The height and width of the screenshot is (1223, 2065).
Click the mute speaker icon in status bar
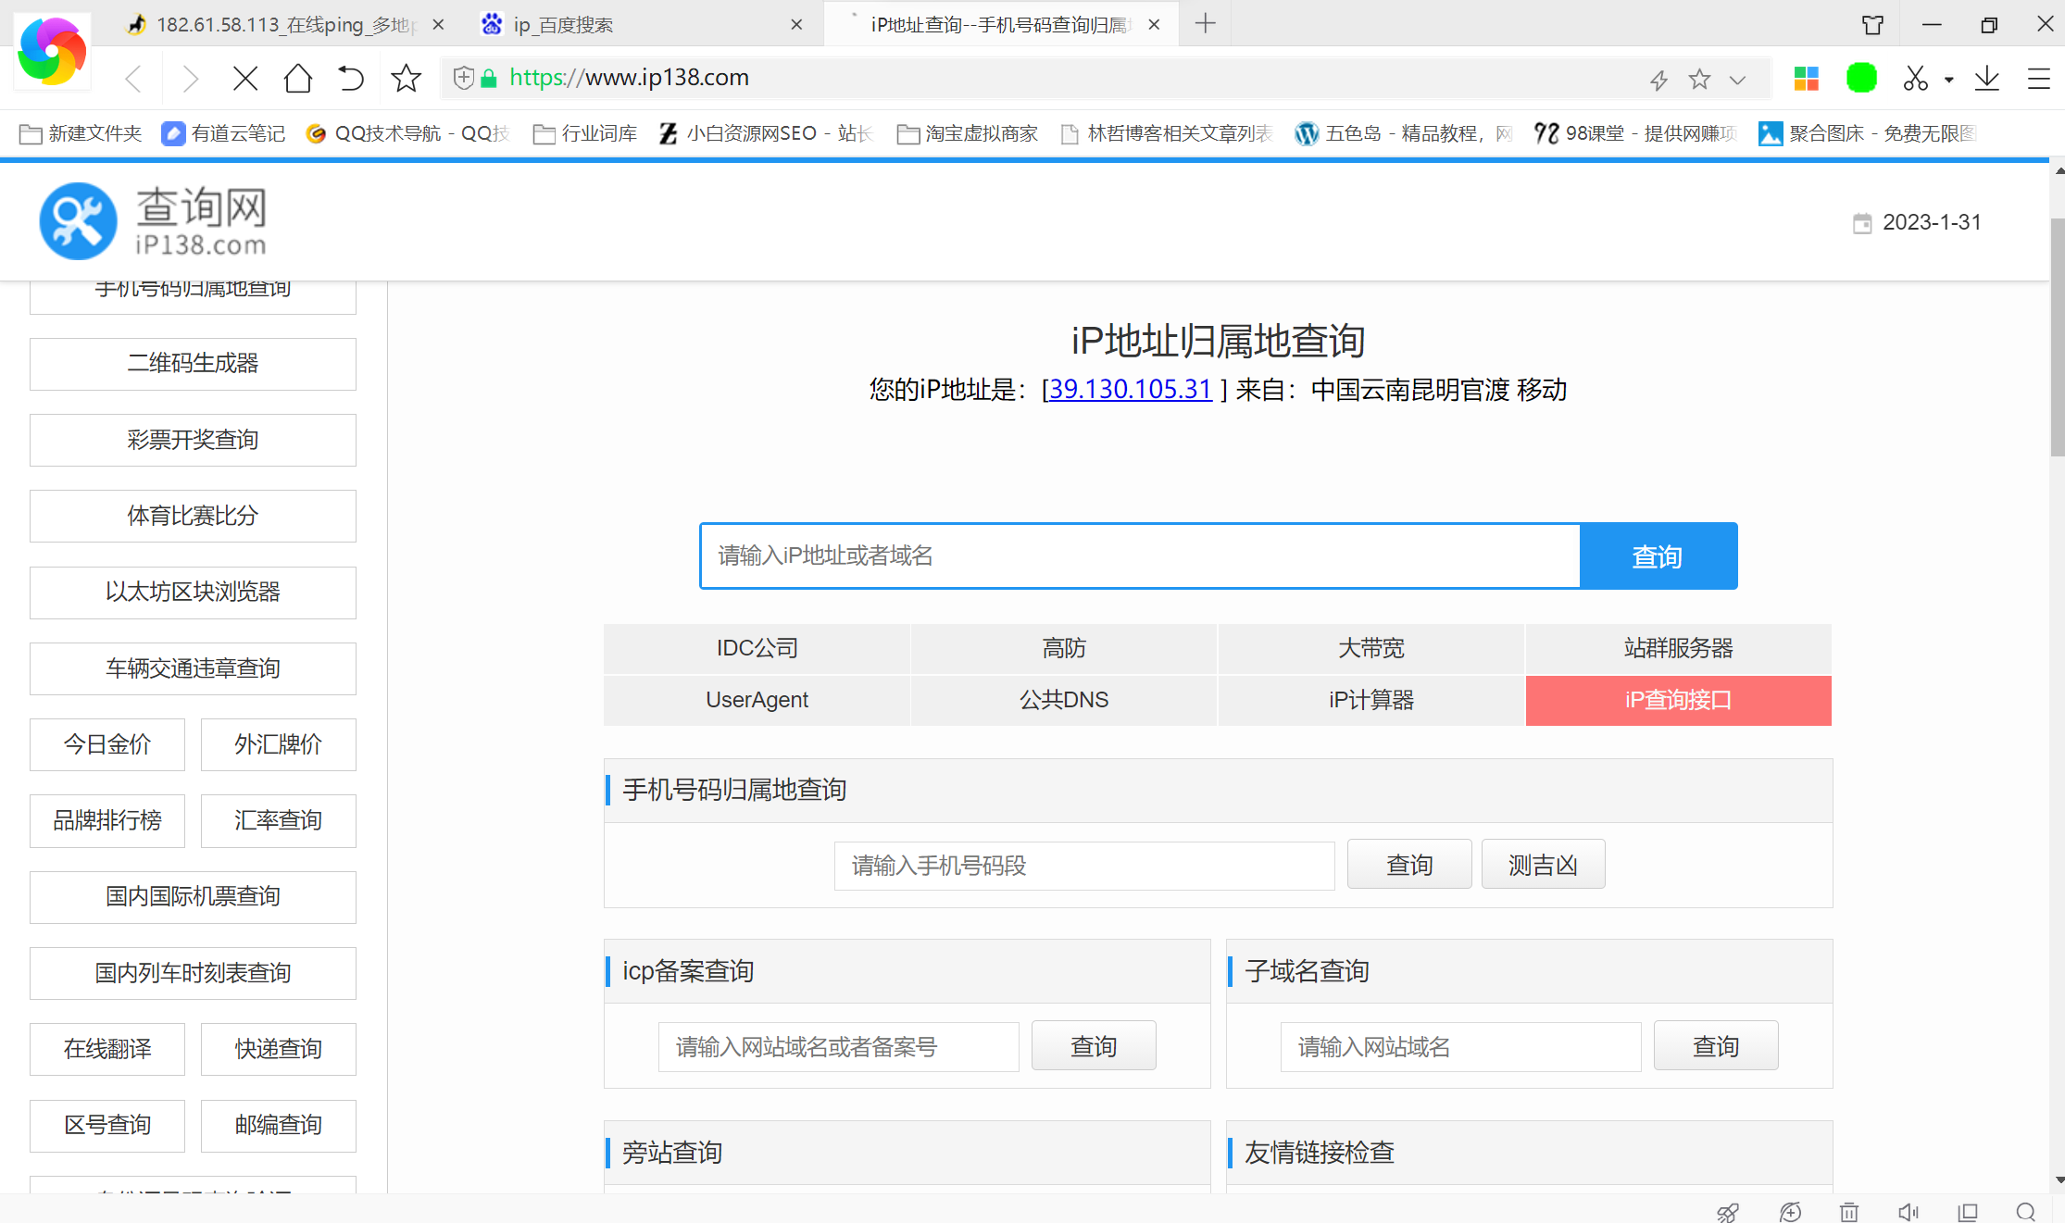coord(1908,1212)
